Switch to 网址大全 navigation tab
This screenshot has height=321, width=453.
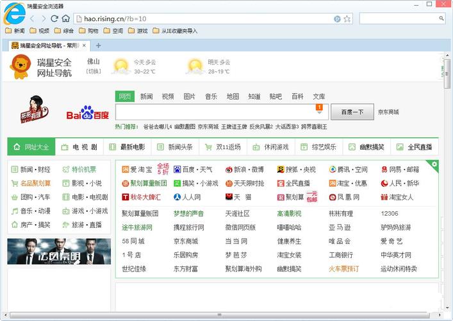pos(31,147)
